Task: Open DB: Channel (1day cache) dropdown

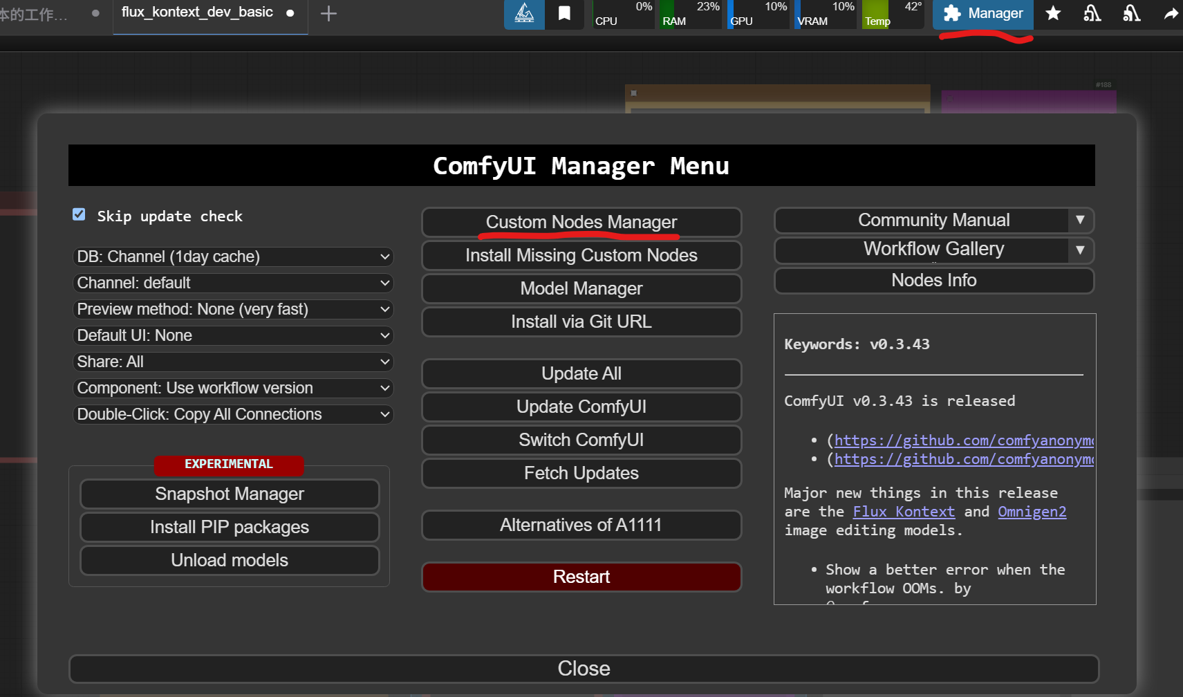Action: (233, 257)
